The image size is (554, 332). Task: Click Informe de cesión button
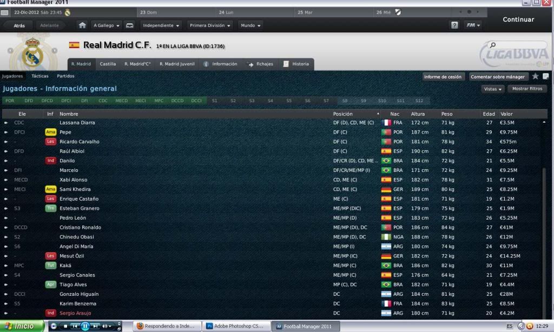(443, 77)
